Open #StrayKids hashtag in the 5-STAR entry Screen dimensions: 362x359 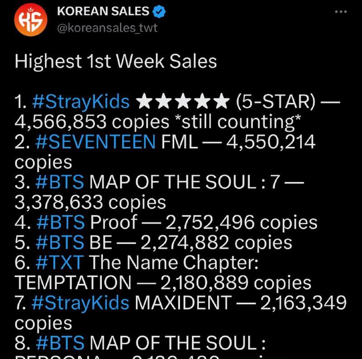[81, 102]
